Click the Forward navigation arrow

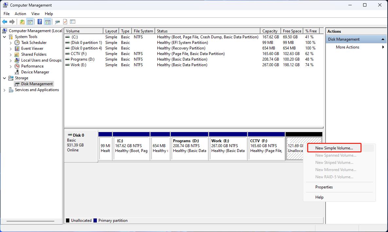point(12,22)
